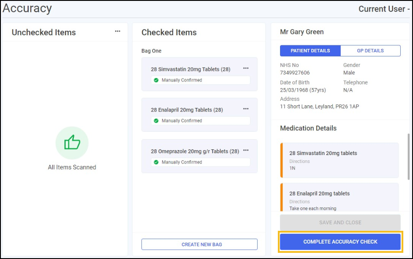Click the patient name Mr Gary Green

[302, 32]
